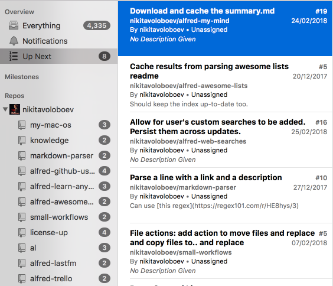Click the Up Next count badge 8

point(105,56)
